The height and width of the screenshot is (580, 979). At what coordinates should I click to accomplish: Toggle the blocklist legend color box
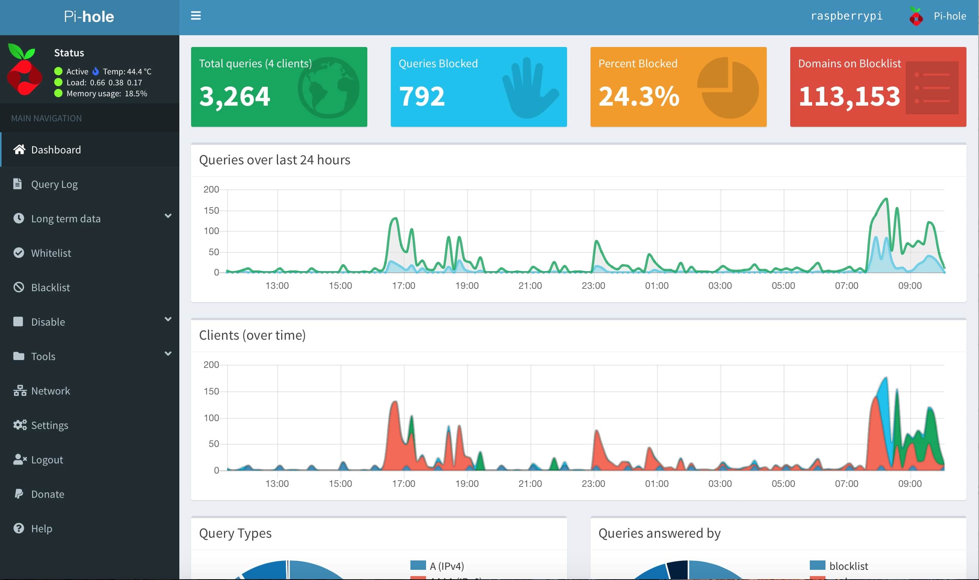(817, 565)
